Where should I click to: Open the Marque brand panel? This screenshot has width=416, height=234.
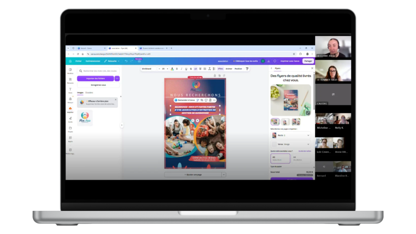[70, 100]
